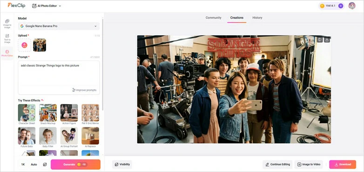
Task: Click the pink upload image button
Action: pyautogui.click(x=24, y=45)
